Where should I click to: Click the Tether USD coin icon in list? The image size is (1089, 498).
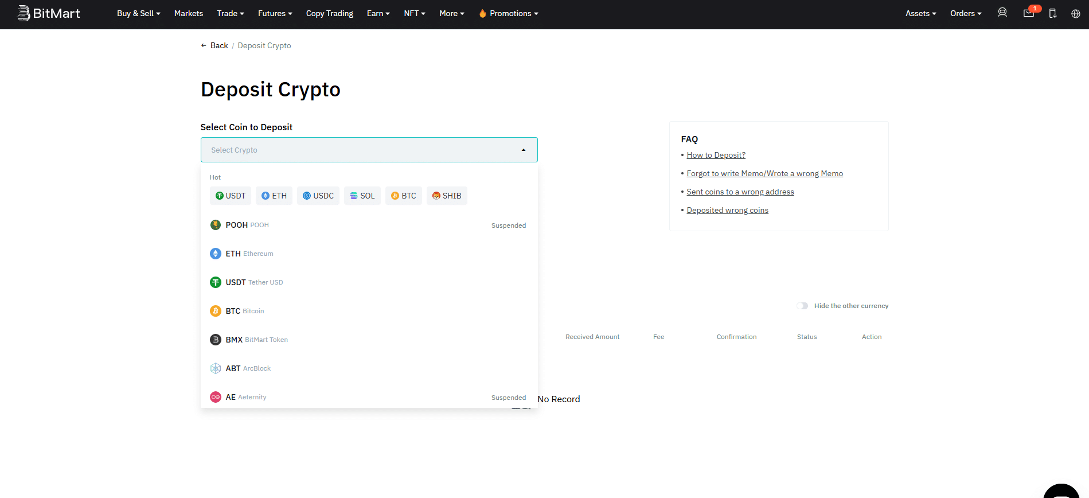[x=216, y=282]
